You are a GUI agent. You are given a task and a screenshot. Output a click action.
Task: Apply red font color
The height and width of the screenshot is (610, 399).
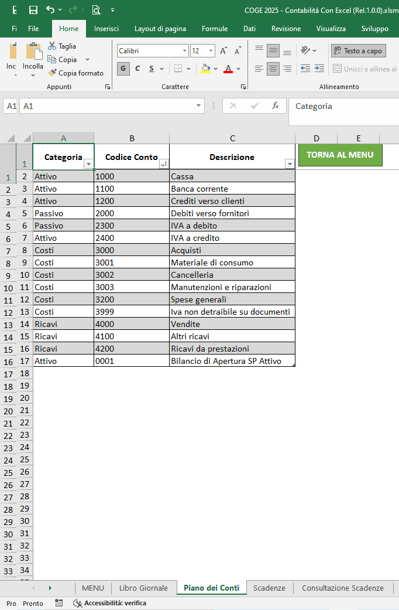pyautogui.click(x=228, y=69)
